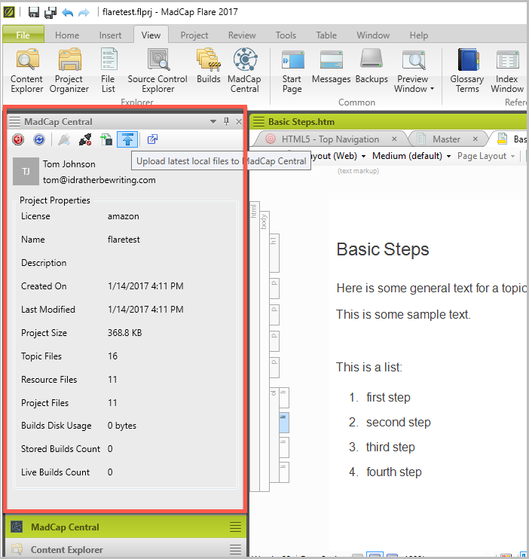Image resolution: width=529 pixels, height=559 pixels.
Task: Undo the last action
Action: [x=67, y=13]
